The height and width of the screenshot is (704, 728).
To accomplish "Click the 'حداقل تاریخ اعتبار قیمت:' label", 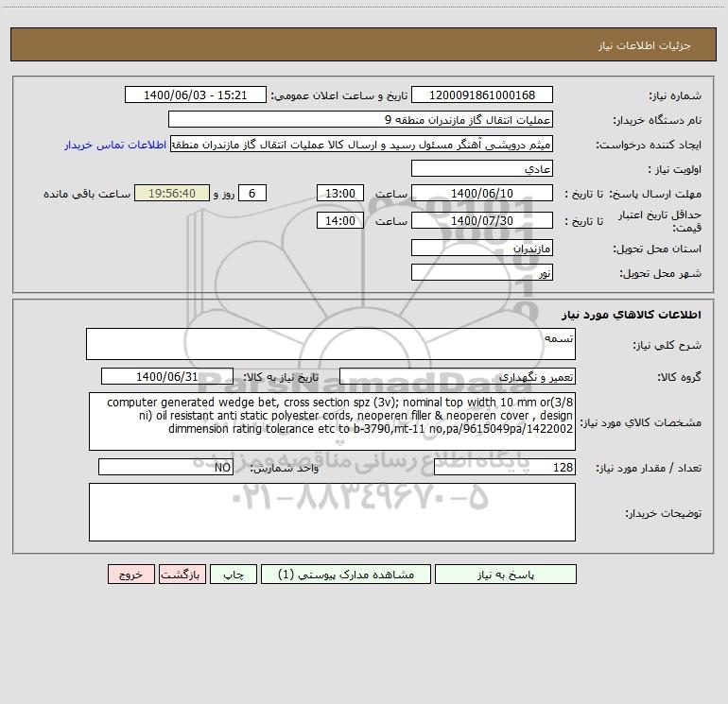I will click(659, 221).
